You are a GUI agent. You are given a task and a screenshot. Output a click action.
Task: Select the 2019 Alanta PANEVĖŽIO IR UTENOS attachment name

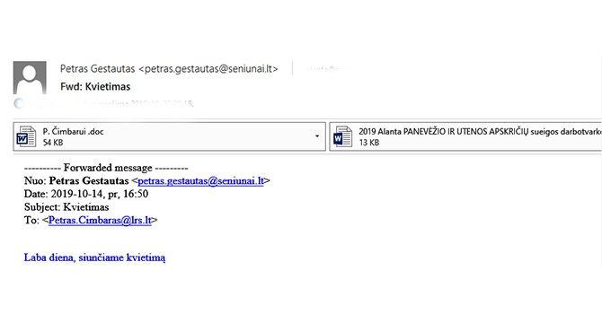[480, 131]
